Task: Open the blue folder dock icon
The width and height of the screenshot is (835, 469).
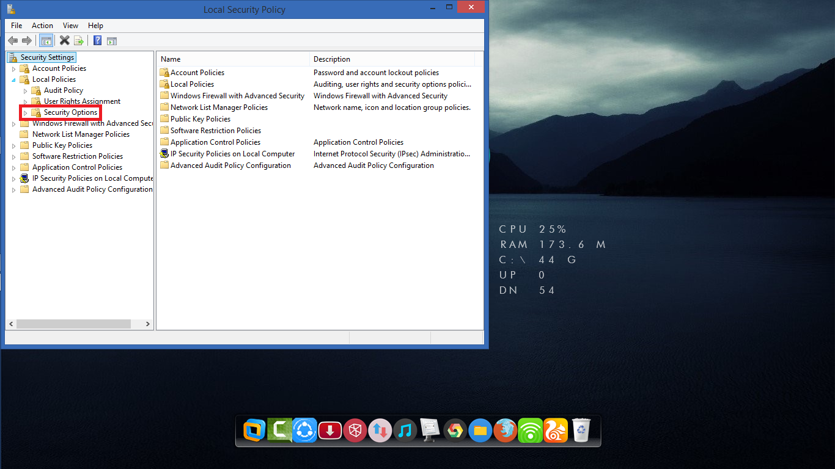Action: pos(480,431)
